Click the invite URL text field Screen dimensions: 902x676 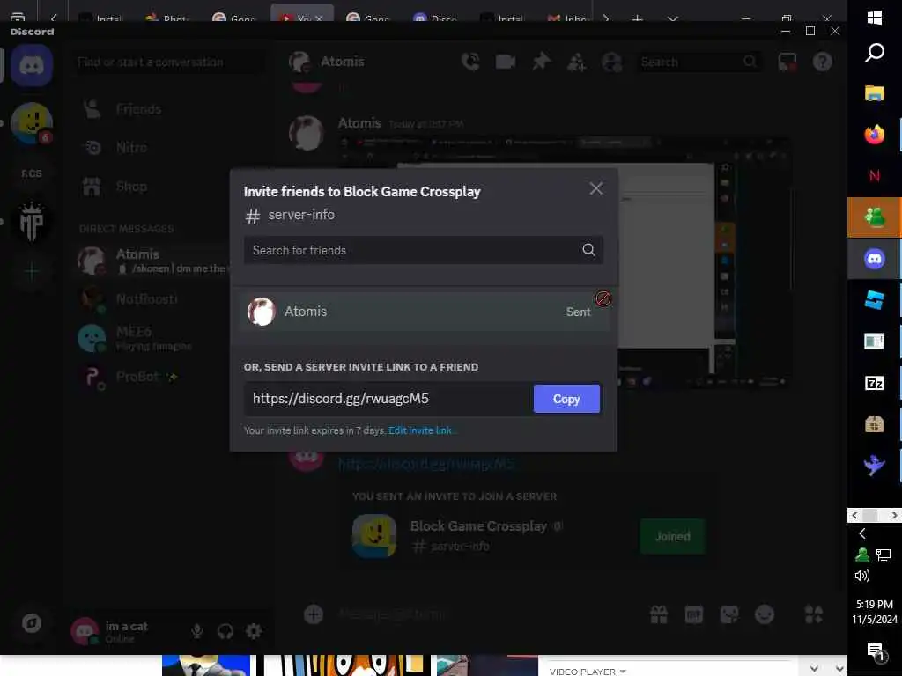[388, 399]
